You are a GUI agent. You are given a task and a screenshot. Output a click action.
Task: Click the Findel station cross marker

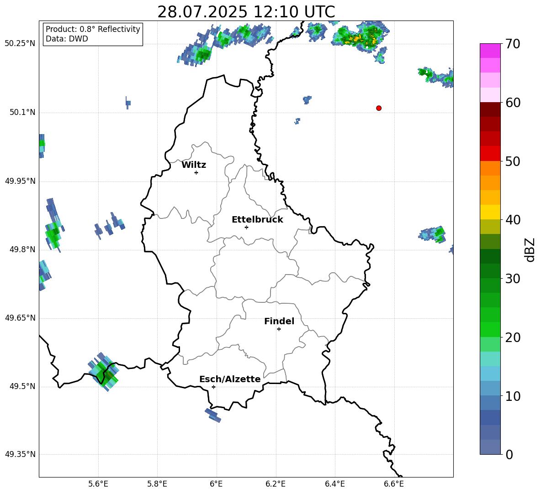(279, 329)
